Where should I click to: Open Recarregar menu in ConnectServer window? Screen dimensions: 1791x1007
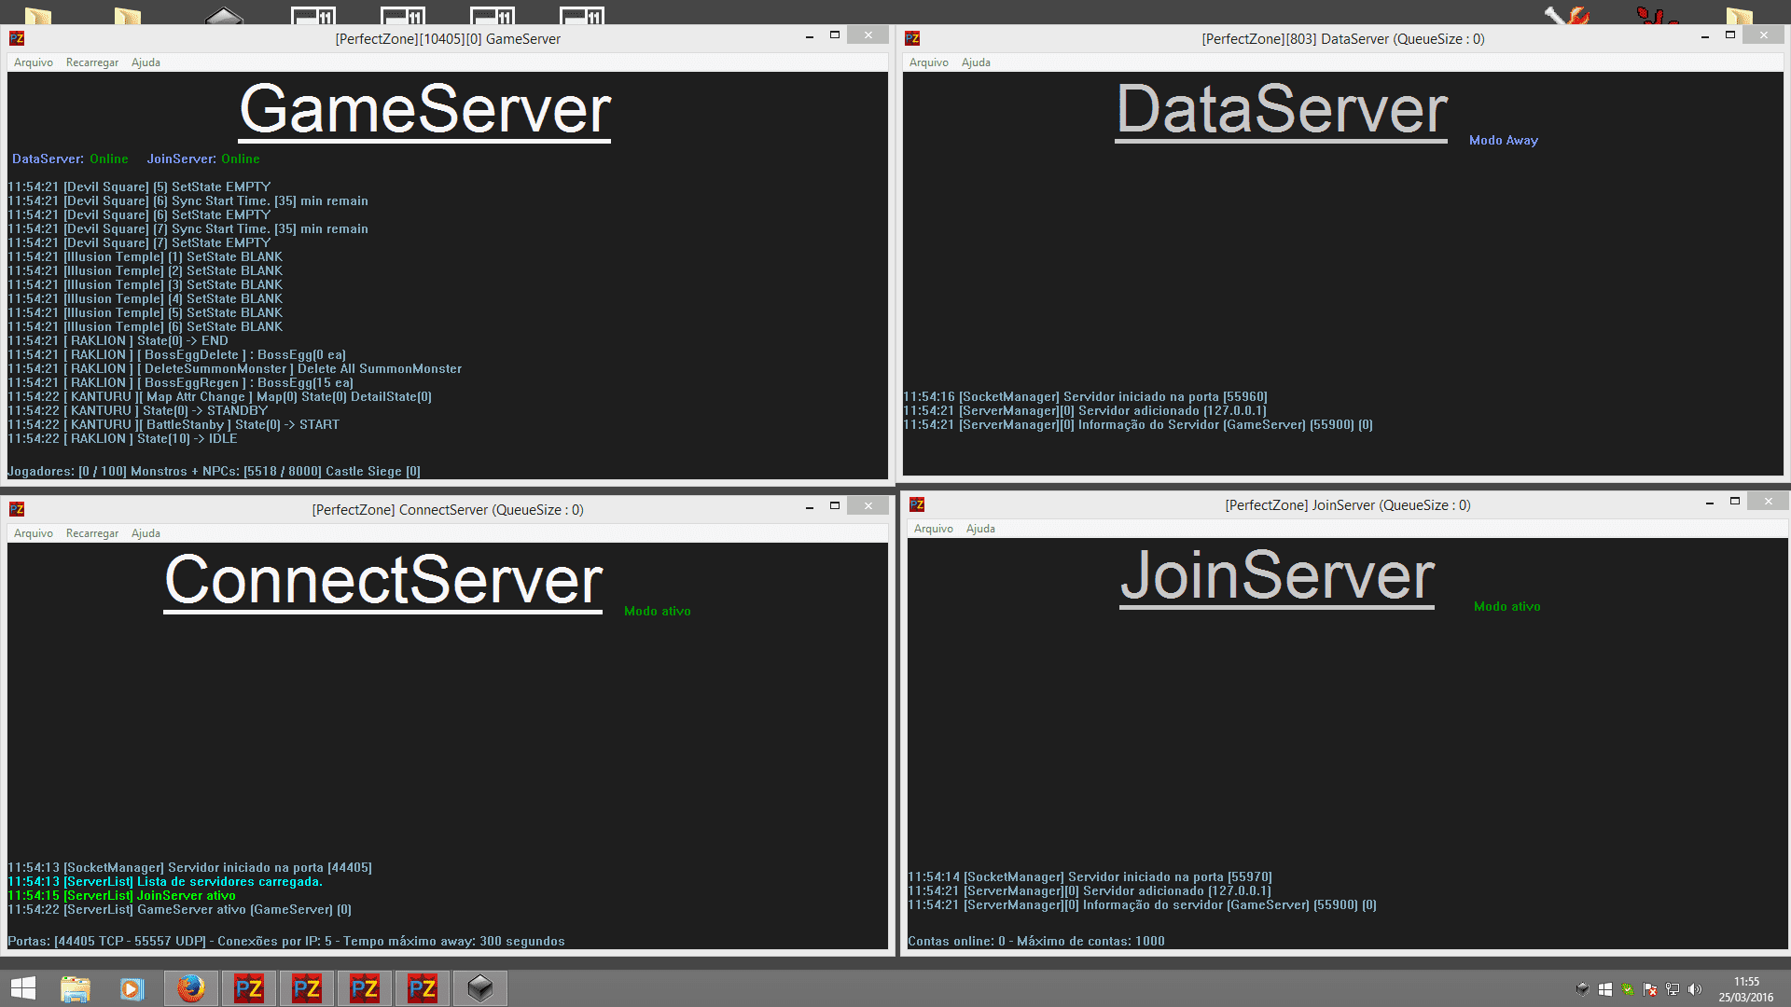tap(92, 533)
